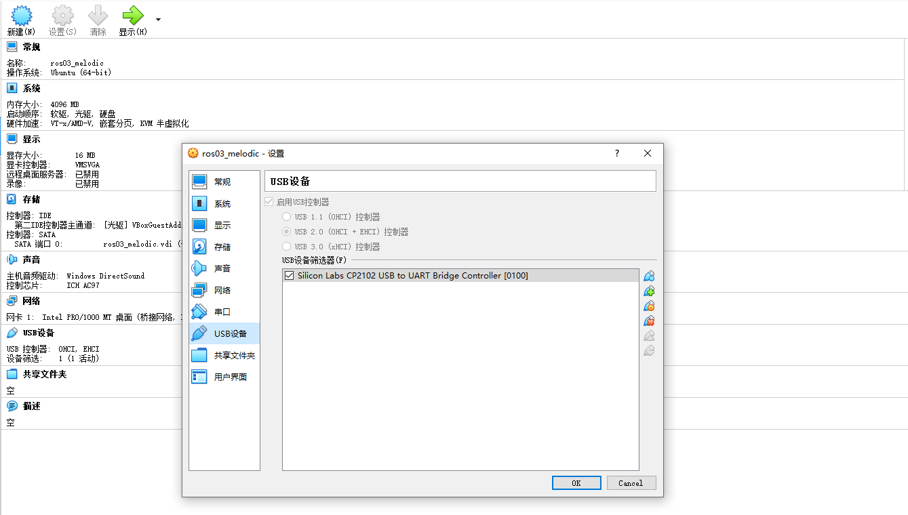Click the USB设备 header in details pane
The image size is (908, 515).
38,333
